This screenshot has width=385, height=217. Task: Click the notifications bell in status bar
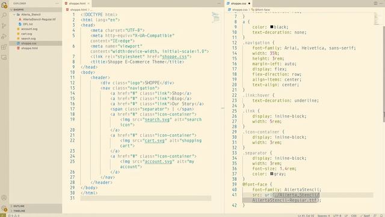(381, 216)
